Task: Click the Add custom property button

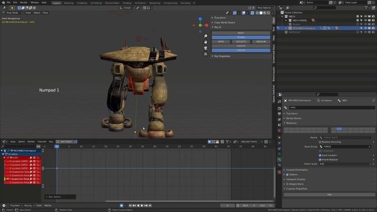Action: (x=329, y=195)
